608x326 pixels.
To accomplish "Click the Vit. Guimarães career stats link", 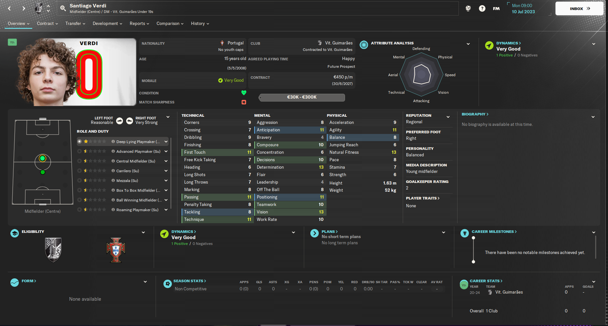I will coord(509,292).
